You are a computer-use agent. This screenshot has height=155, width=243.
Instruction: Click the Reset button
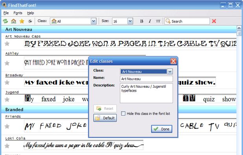pos(105,109)
